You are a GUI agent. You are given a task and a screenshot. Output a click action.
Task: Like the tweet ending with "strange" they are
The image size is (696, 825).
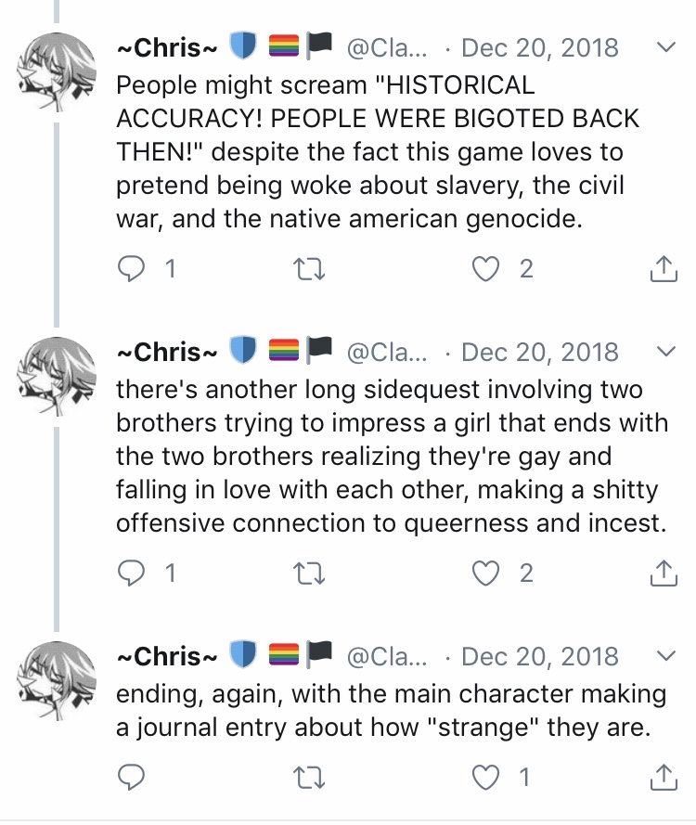click(x=485, y=777)
